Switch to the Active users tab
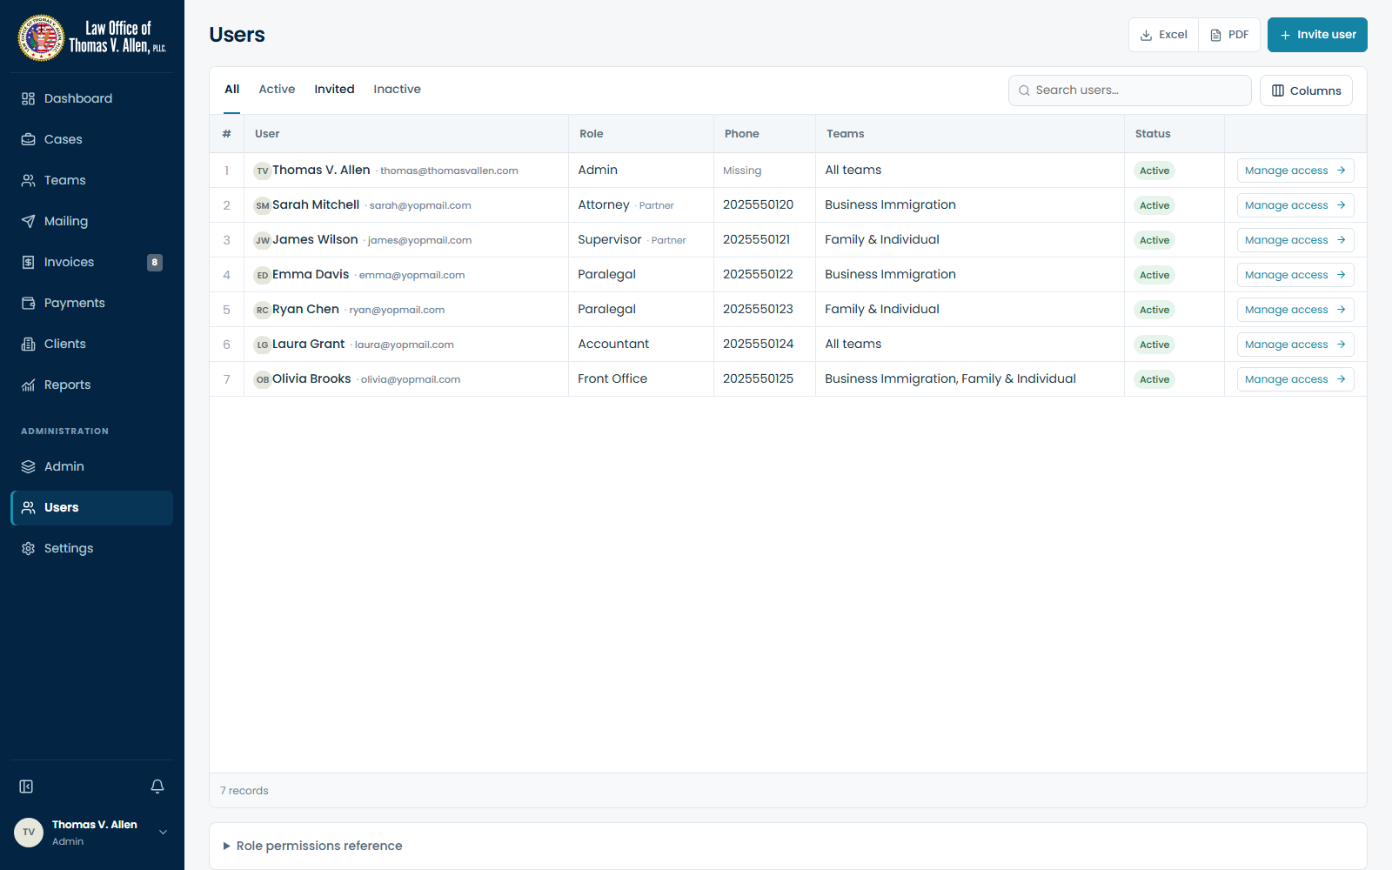The height and width of the screenshot is (870, 1392). point(277,89)
